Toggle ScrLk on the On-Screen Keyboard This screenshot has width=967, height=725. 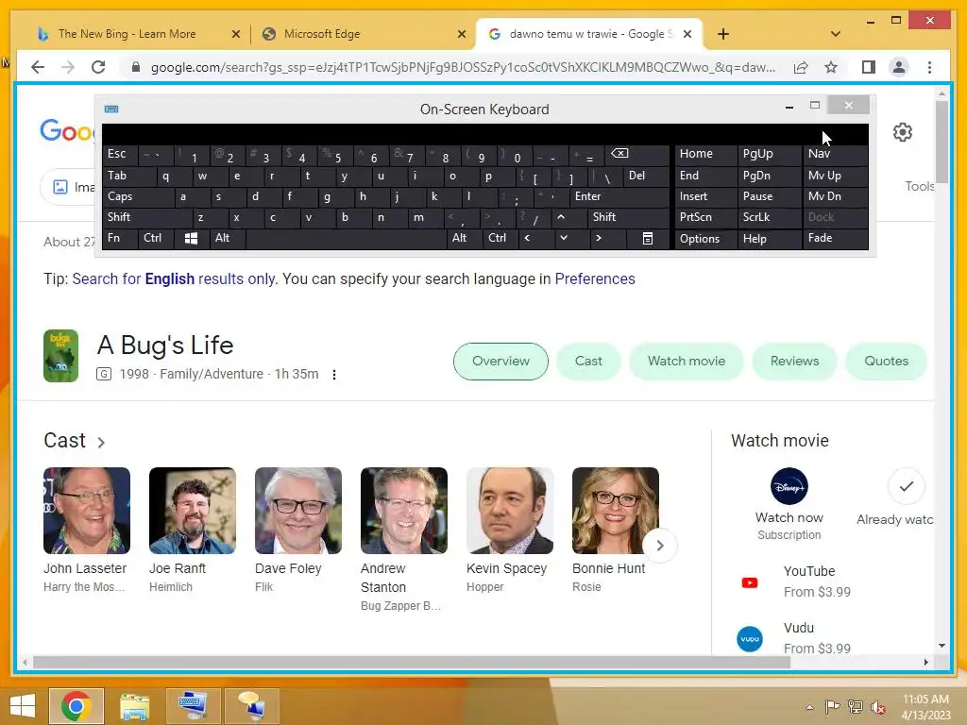click(769, 217)
